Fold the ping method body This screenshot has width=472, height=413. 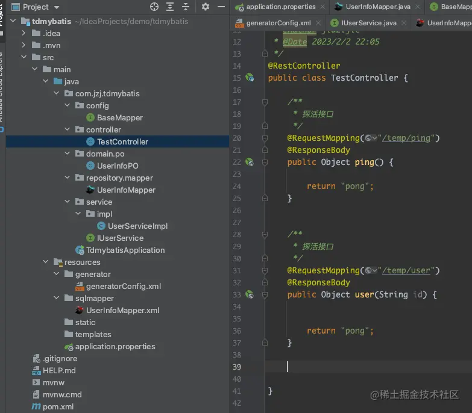click(x=265, y=163)
